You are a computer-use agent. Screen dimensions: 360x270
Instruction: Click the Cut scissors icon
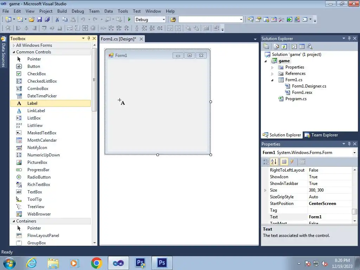point(57,20)
